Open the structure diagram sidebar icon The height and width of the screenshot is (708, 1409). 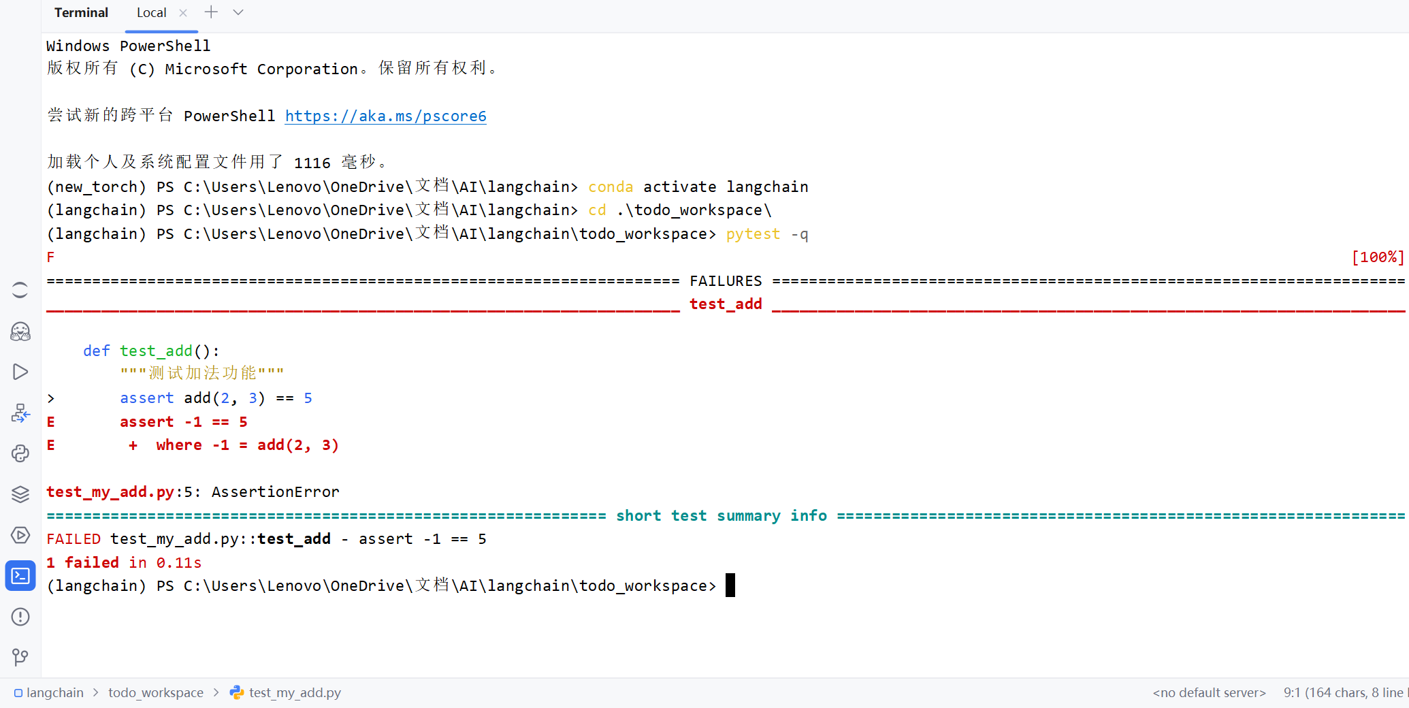(20, 413)
